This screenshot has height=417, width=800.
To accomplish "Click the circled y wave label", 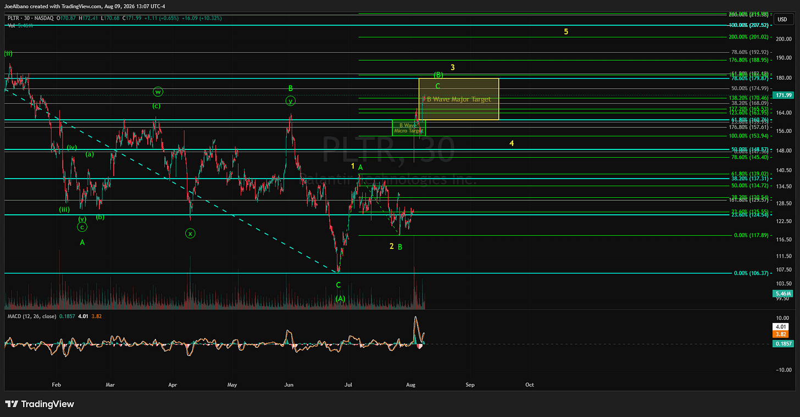I will pyautogui.click(x=290, y=101).
